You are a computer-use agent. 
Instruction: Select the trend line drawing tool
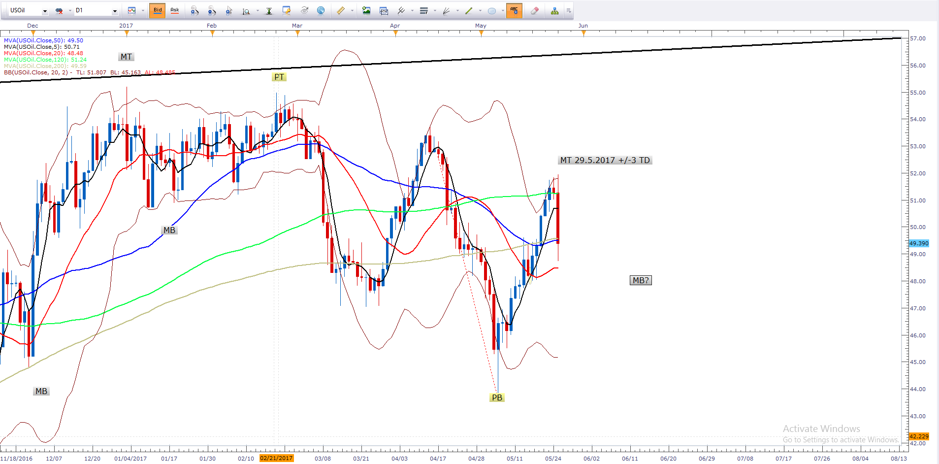(x=468, y=10)
